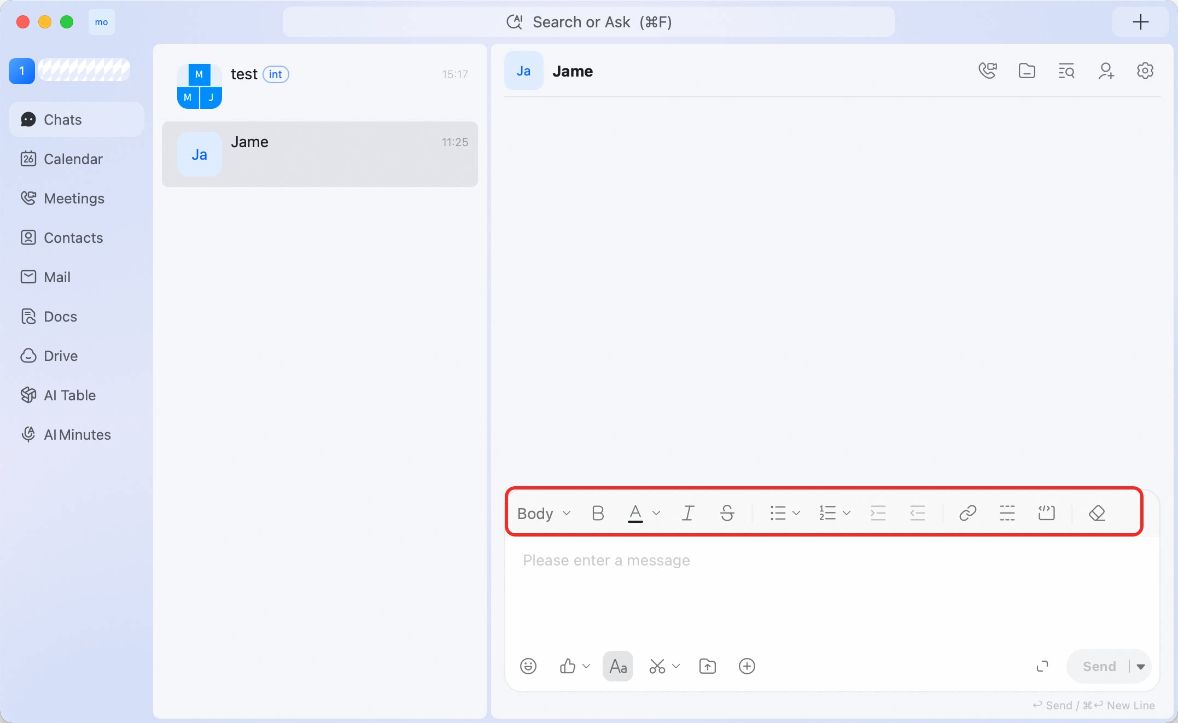Open the test group chat
1178x723 pixels.
click(x=320, y=86)
